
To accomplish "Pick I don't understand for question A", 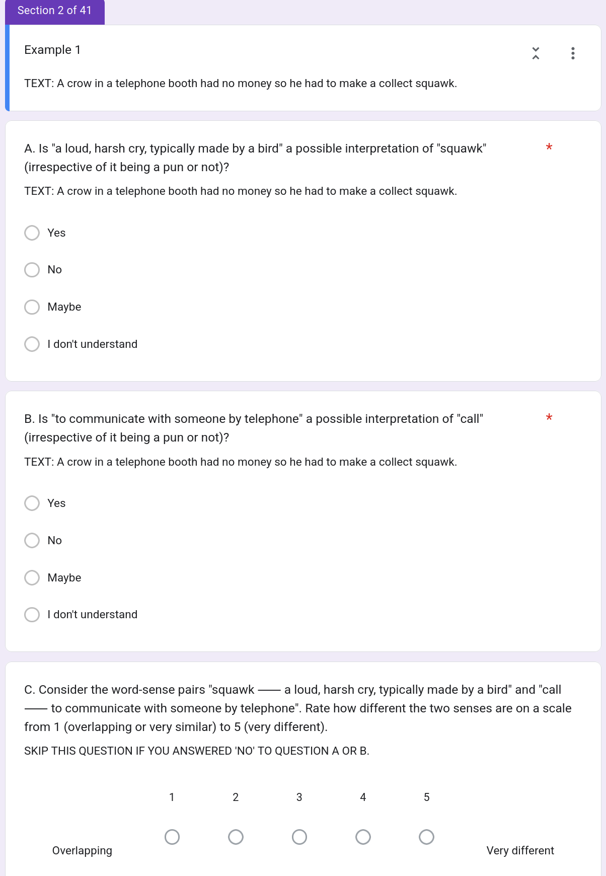I will click(x=32, y=344).
